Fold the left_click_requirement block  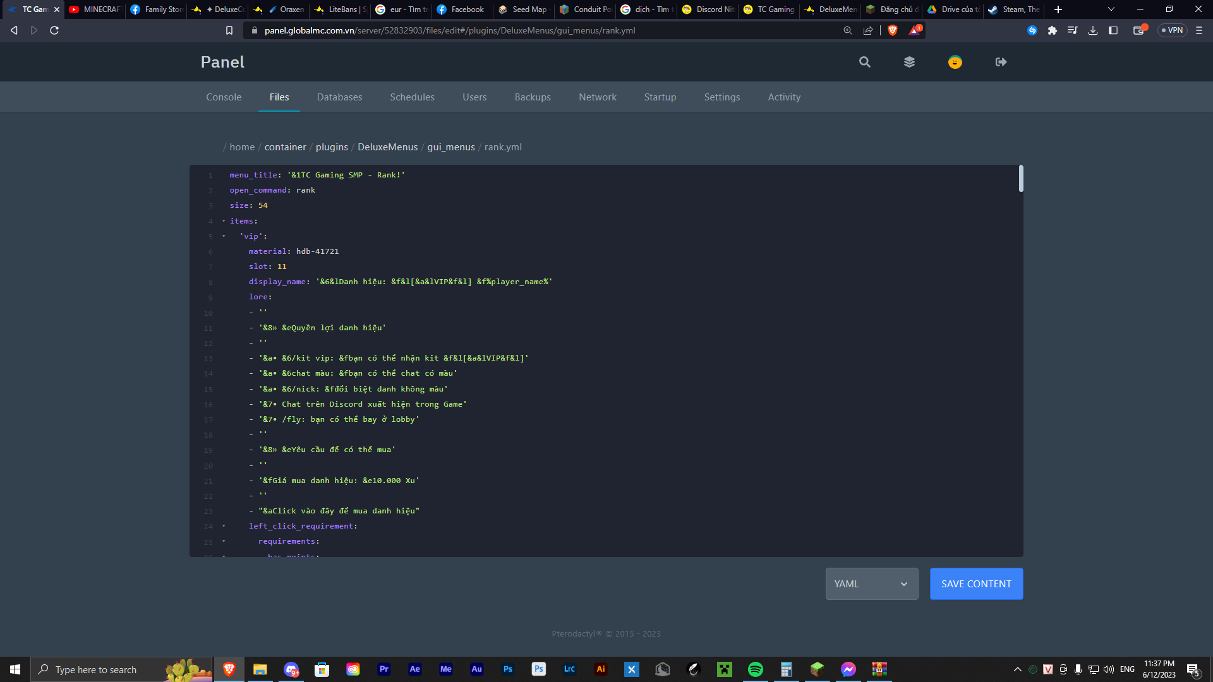[x=224, y=526]
